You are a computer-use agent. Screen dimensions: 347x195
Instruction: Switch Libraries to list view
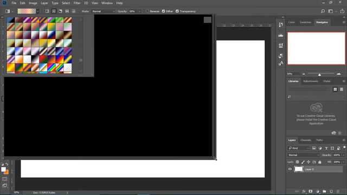[x=342, y=89]
